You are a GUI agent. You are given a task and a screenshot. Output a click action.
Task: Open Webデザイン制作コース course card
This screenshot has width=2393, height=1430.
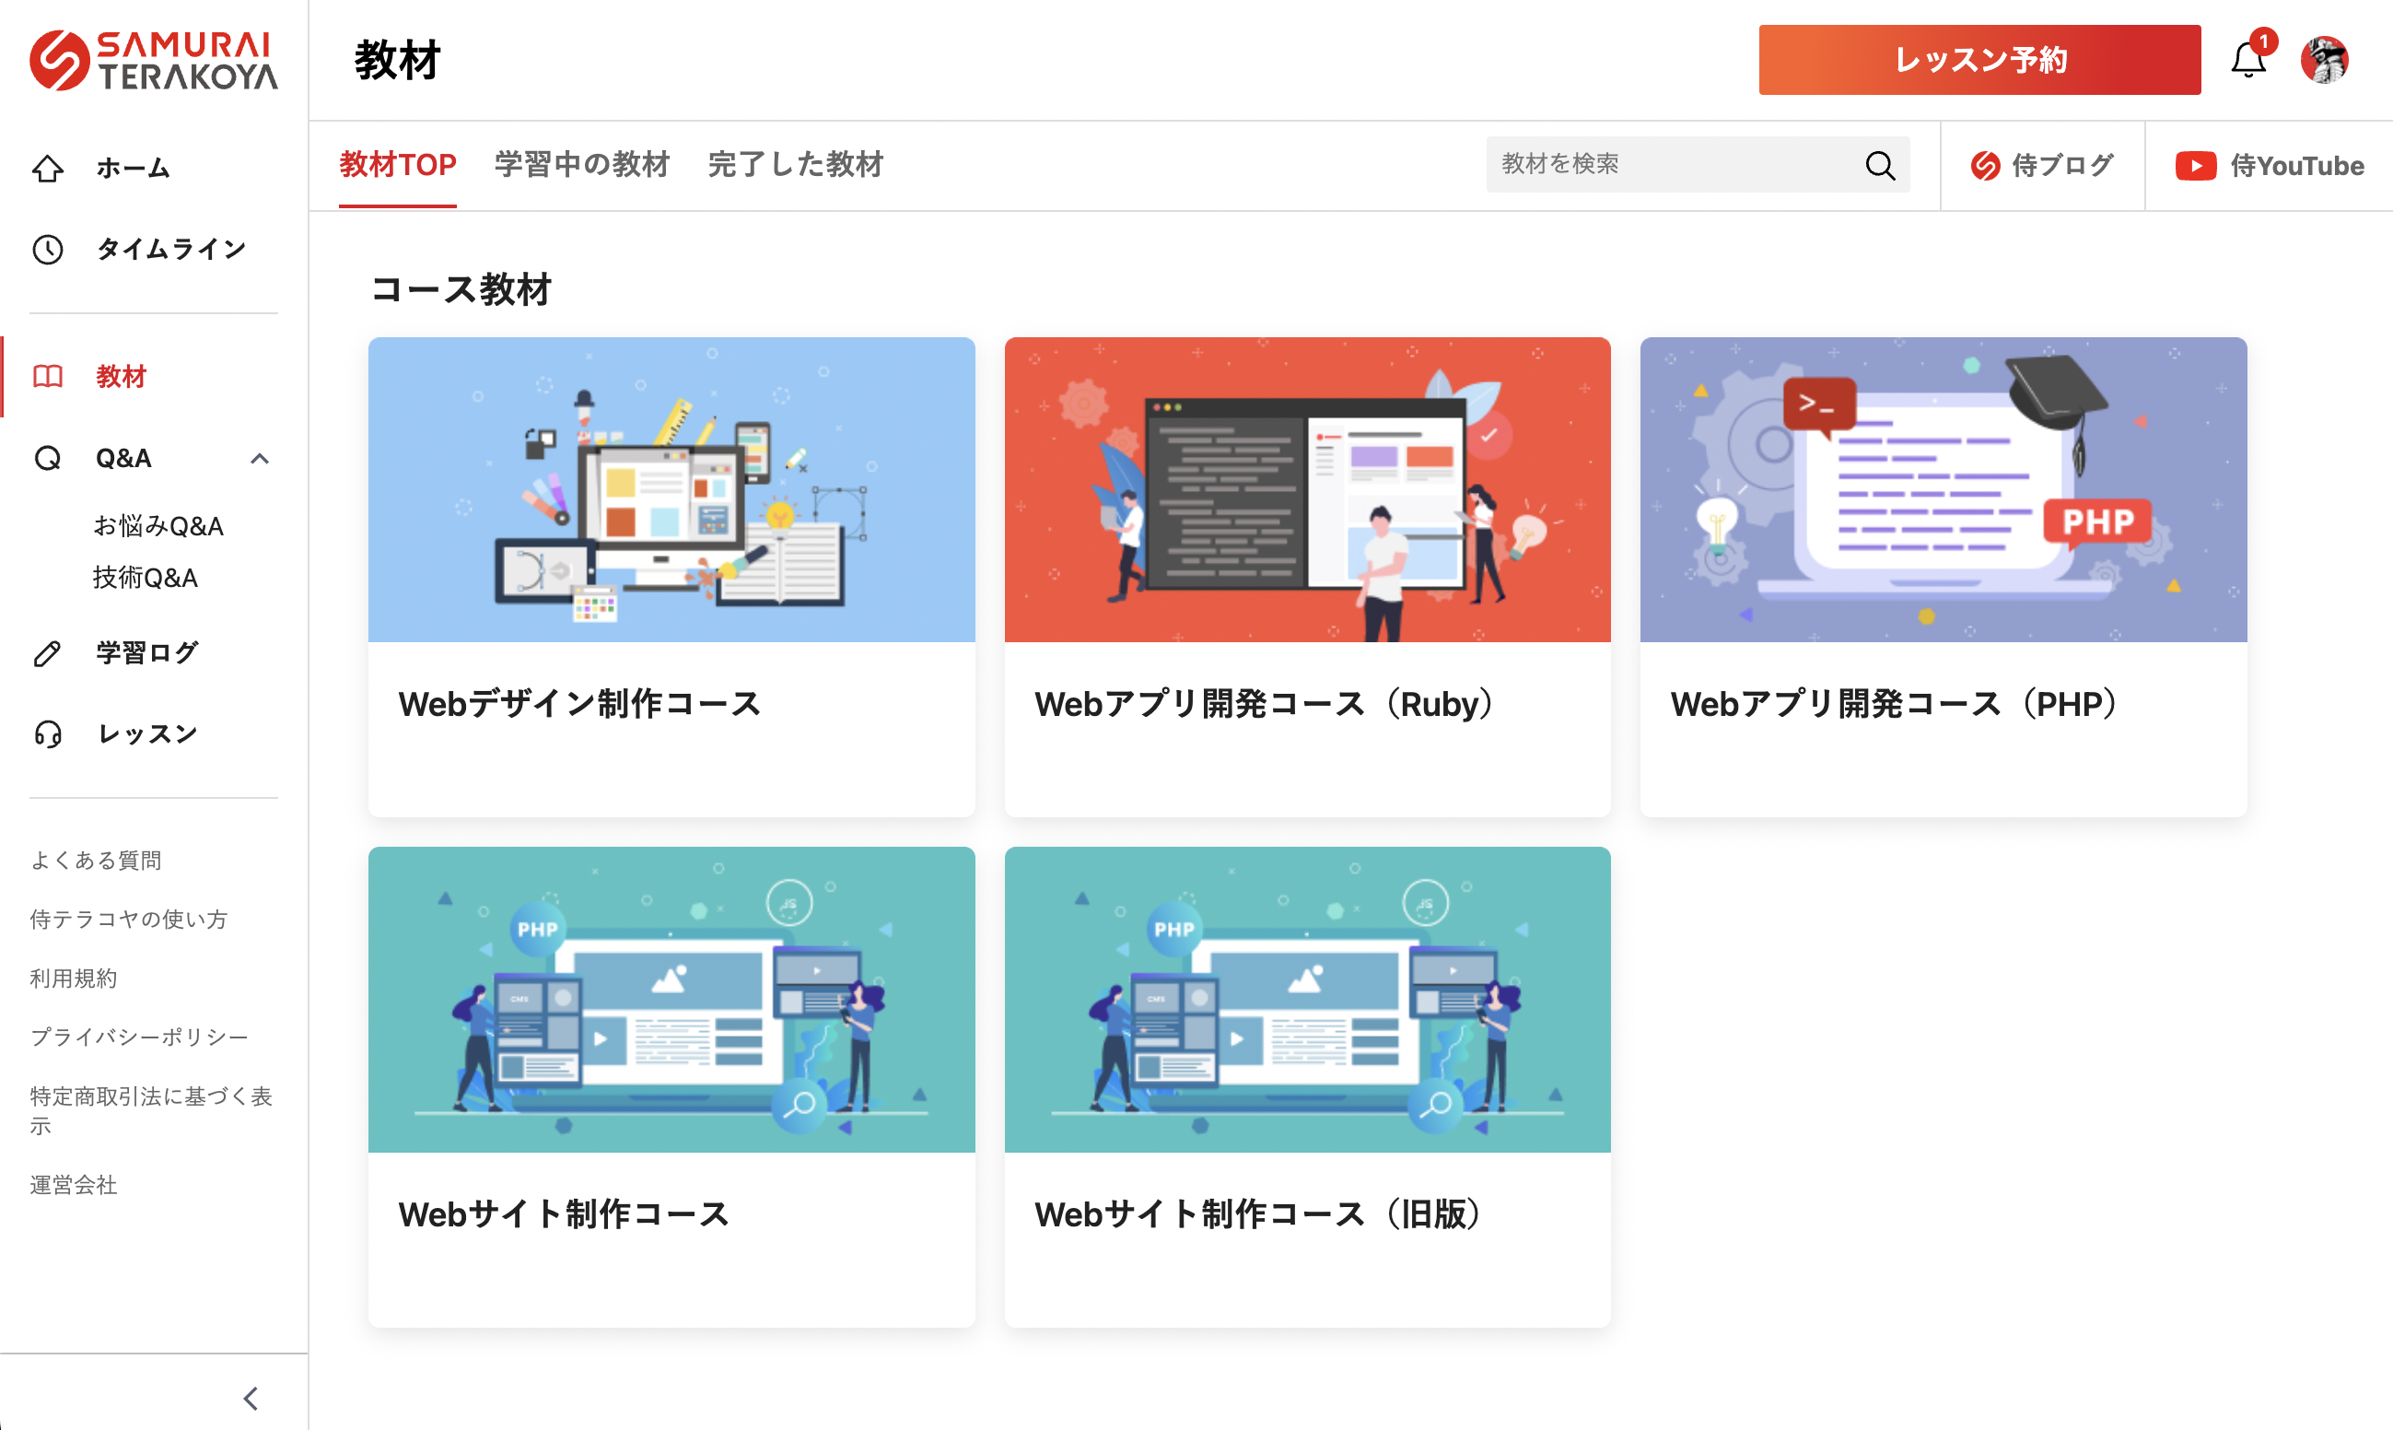pos(671,576)
